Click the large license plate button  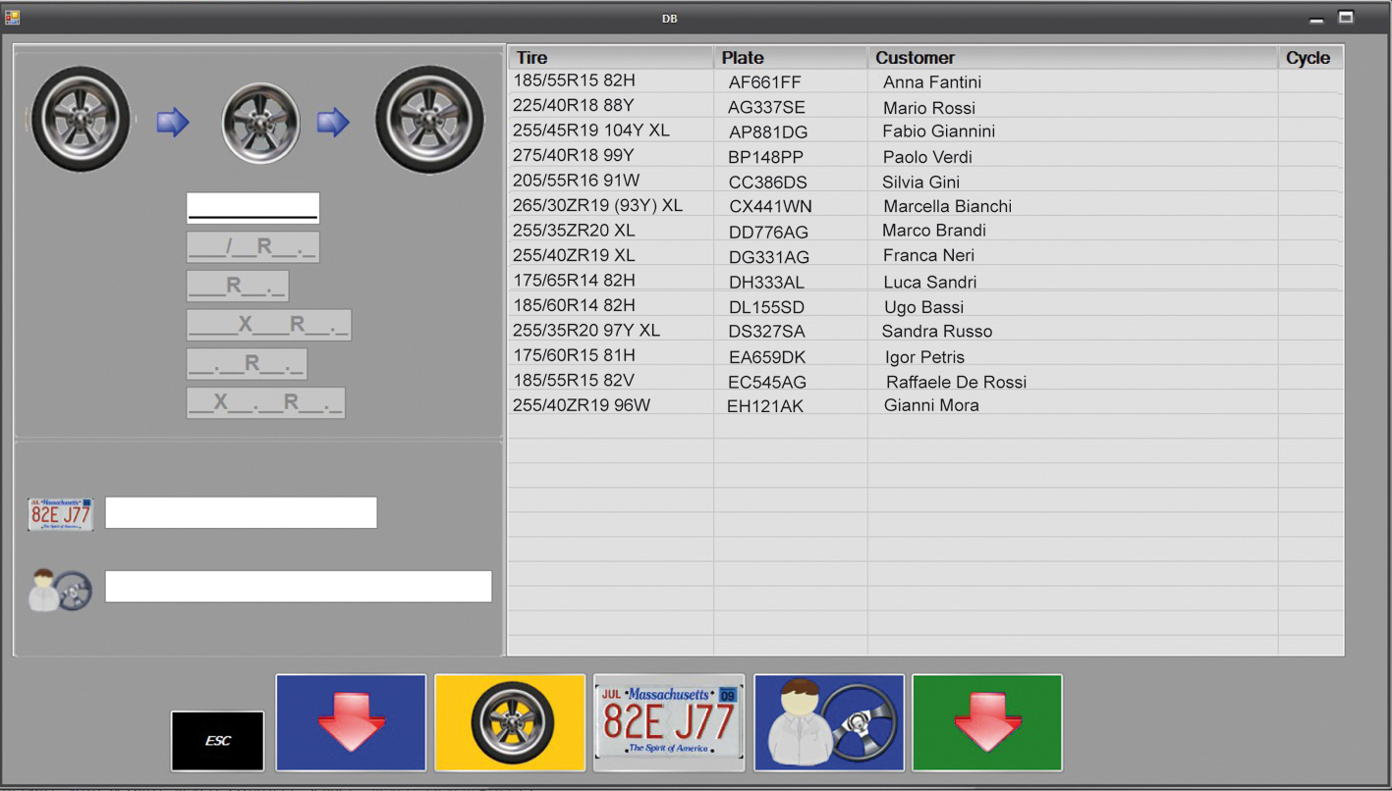click(669, 722)
